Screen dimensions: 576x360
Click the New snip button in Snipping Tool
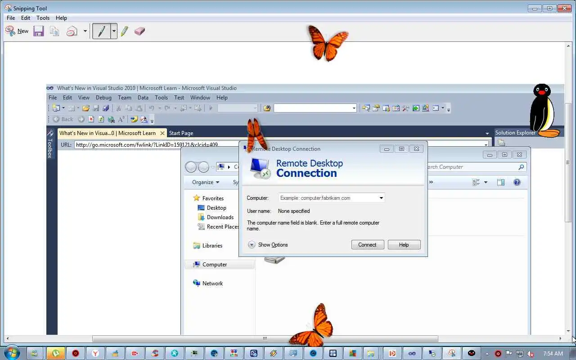tap(17, 31)
